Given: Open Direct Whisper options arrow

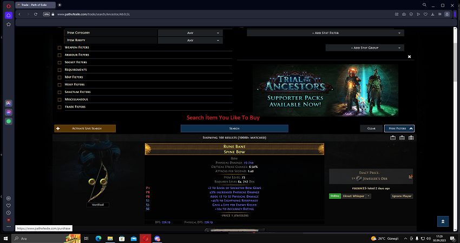Looking at the screenshot, I should (369, 196).
